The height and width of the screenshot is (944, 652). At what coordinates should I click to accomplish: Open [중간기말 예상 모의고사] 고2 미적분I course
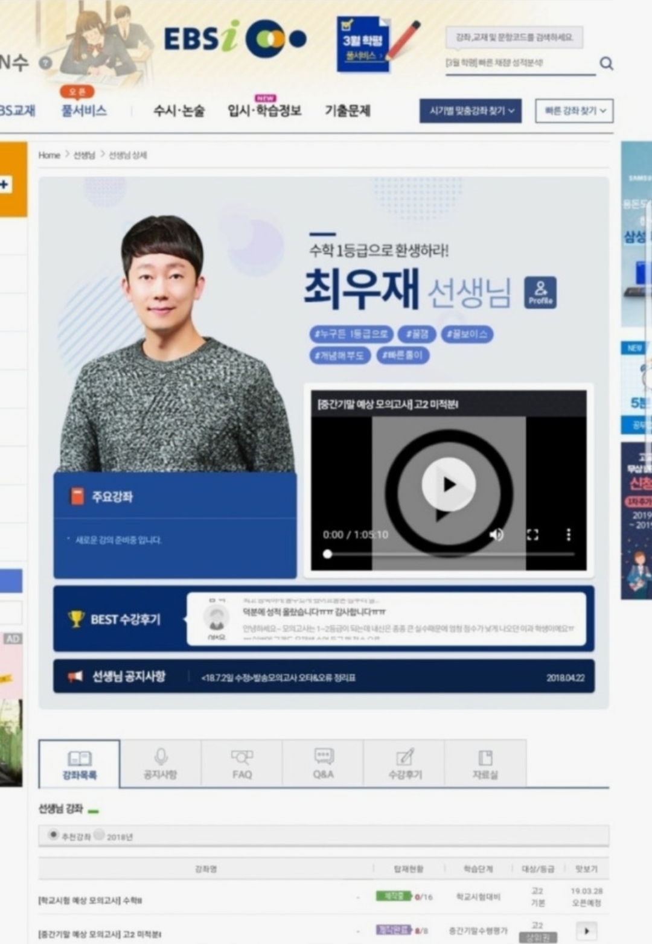[x=100, y=934]
